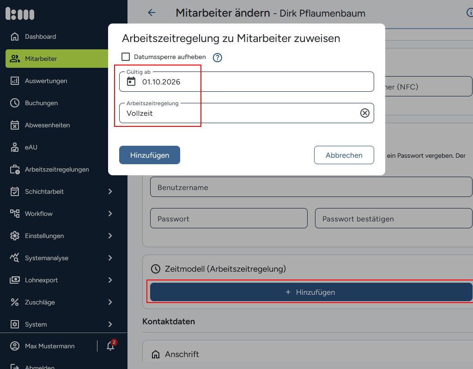Click the Benutzername input field

pos(311,187)
